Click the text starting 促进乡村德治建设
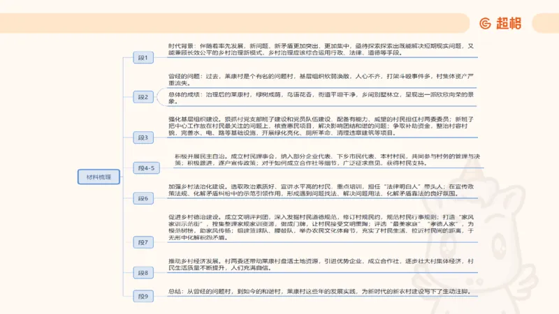 click(x=321, y=227)
